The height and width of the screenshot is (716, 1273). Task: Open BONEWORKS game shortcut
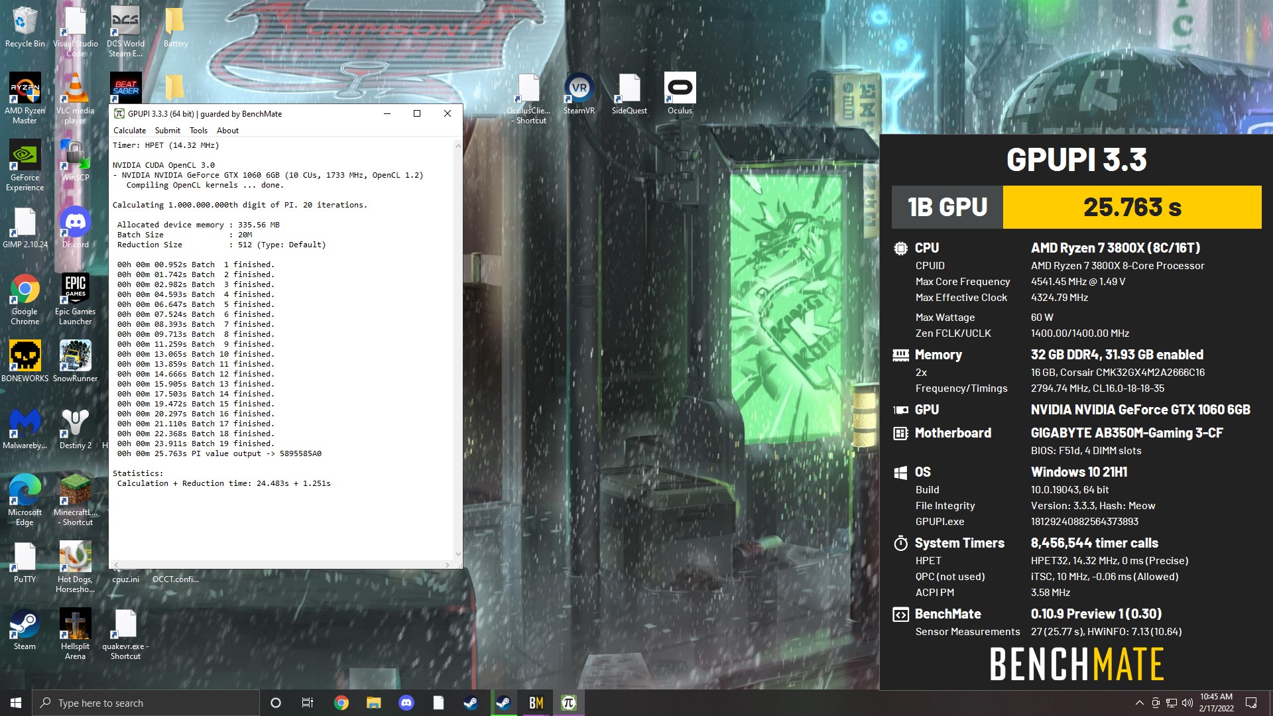[25, 361]
